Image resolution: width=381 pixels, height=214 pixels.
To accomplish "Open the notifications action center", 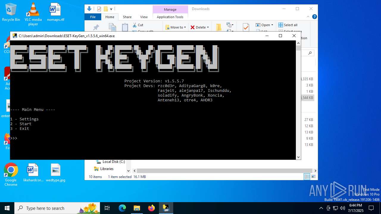I will tap(371, 208).
